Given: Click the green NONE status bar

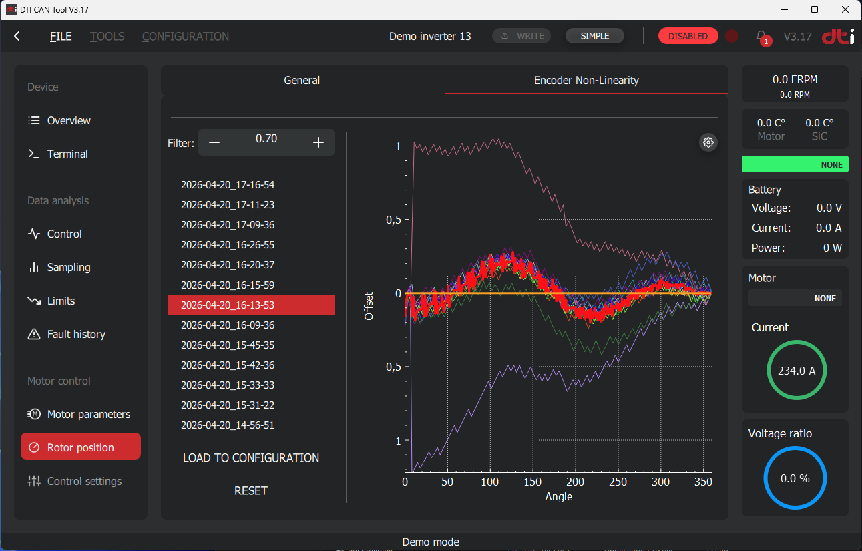Looking at the screenshot, I should 795,164.
